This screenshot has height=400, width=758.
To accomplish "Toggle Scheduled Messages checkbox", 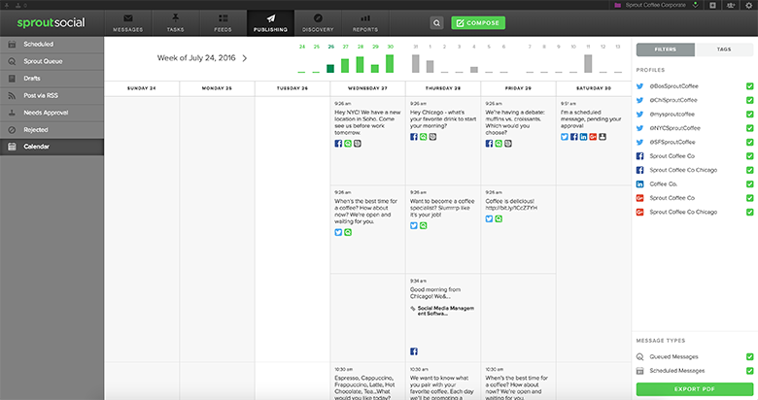I will [750, 371].
